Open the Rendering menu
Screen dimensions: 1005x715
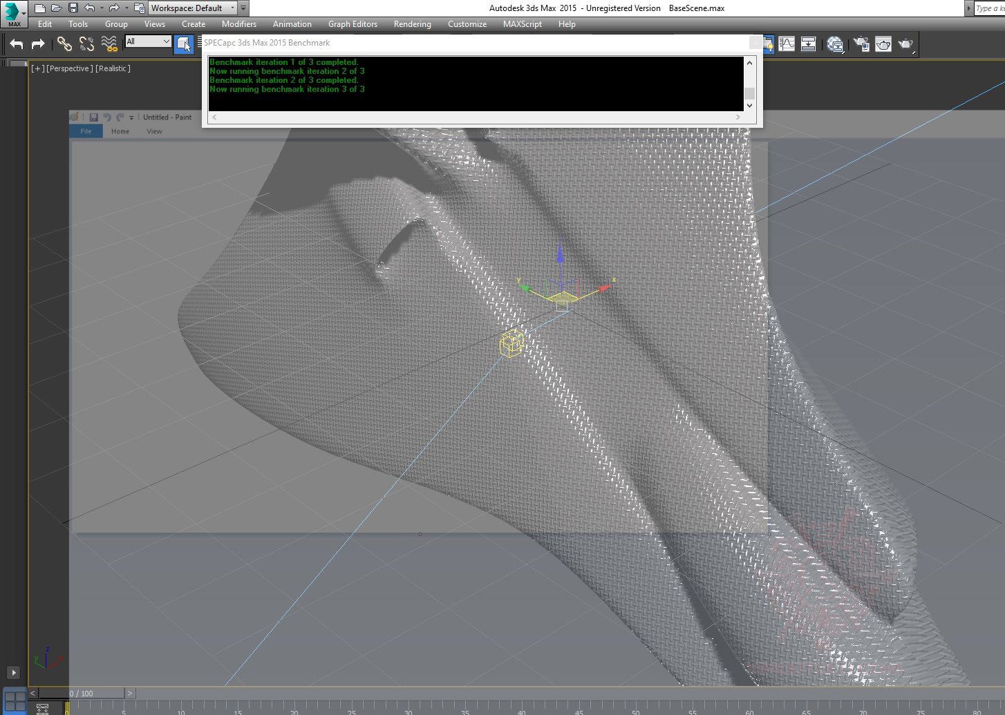(x=413, y=24)
